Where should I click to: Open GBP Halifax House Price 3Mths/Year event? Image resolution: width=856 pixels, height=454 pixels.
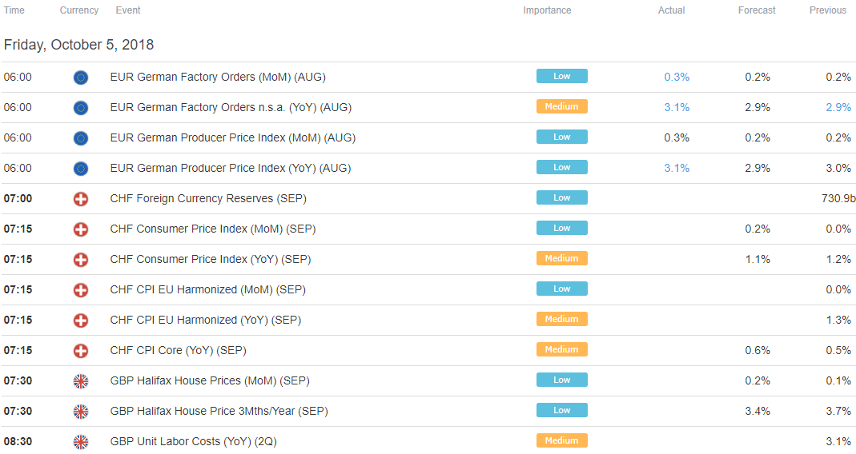pos(219,412)
